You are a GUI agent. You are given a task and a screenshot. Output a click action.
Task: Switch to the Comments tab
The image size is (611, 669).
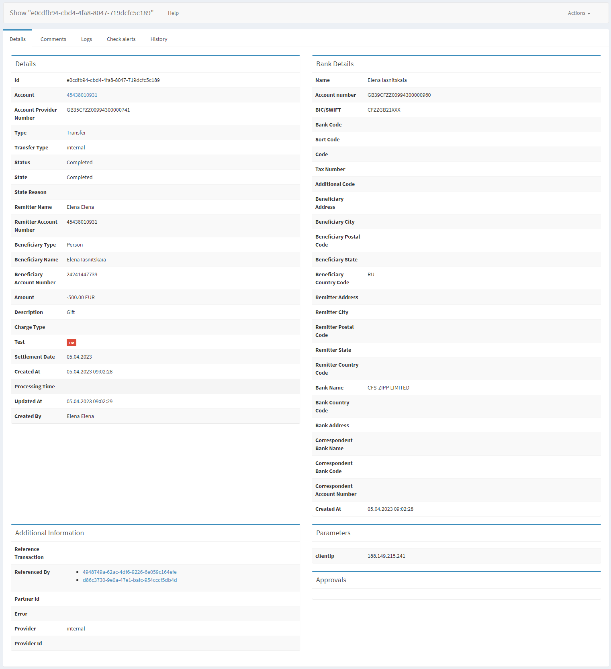click(53, 39)
